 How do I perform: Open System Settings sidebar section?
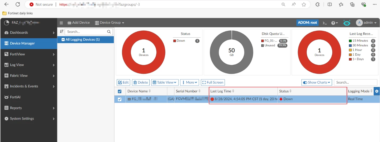(29, 119)
